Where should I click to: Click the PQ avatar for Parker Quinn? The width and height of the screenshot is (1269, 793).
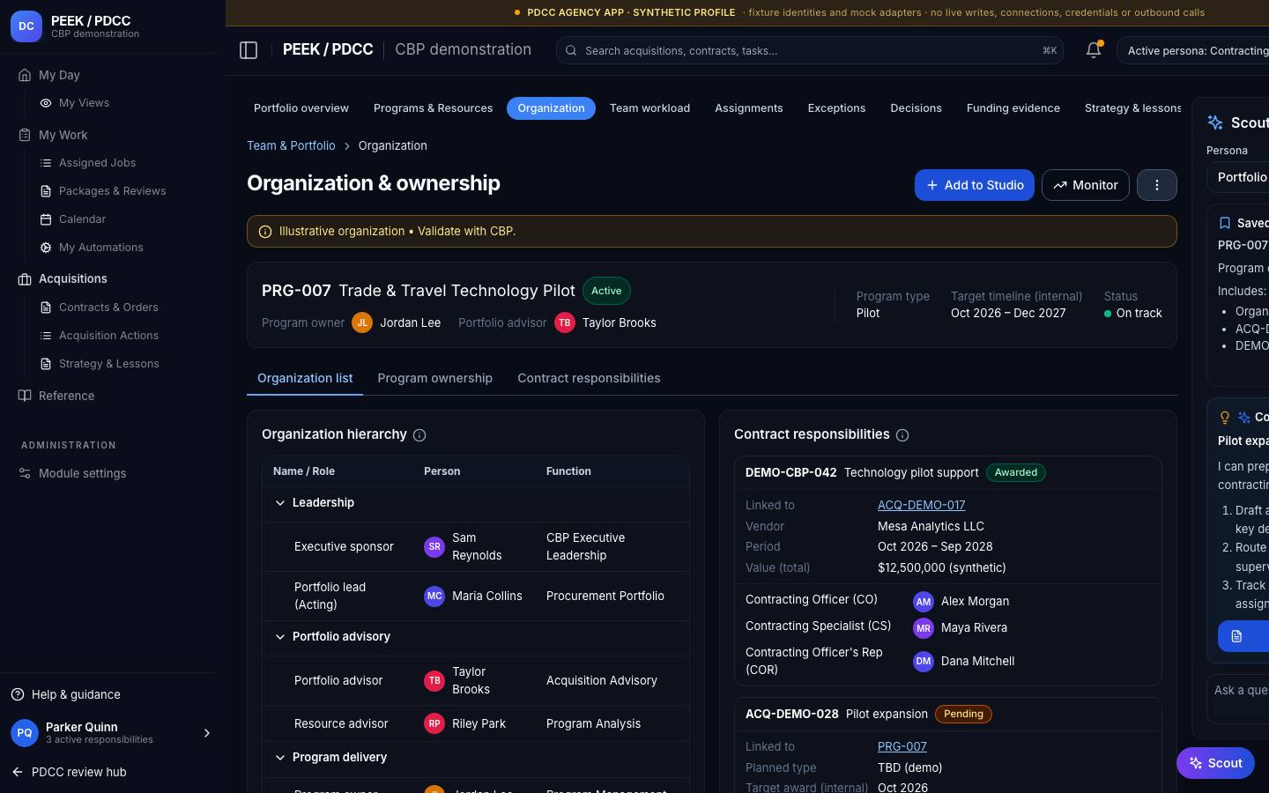click(25, 733)
